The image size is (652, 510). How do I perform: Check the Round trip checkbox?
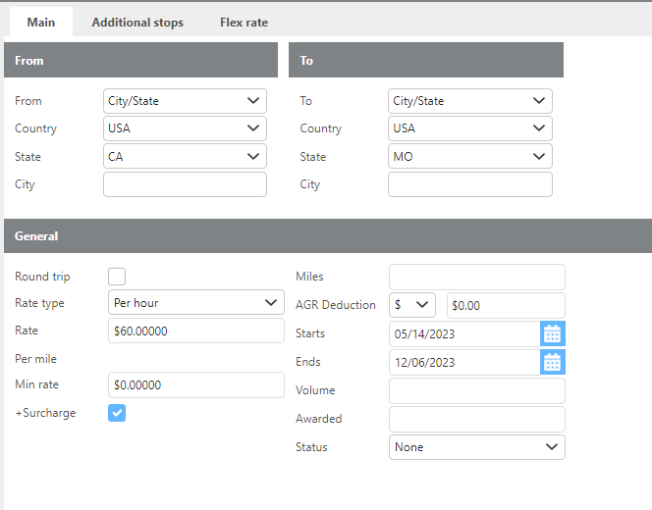(117, 277)
